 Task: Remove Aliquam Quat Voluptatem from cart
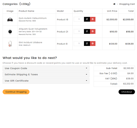(93, 31)
